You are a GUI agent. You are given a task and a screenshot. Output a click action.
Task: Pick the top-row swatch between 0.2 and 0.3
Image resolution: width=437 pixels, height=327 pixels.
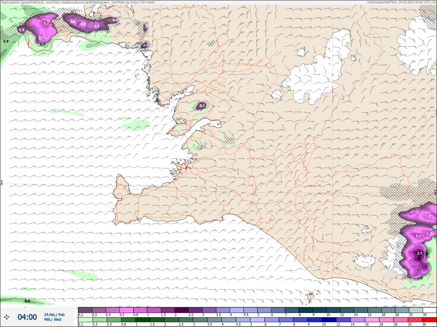point(85,310)
